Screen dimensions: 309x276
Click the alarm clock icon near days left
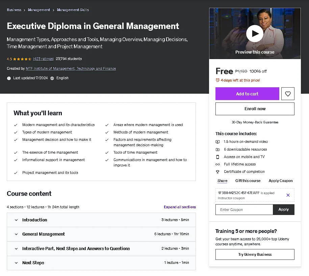point(217,80)
